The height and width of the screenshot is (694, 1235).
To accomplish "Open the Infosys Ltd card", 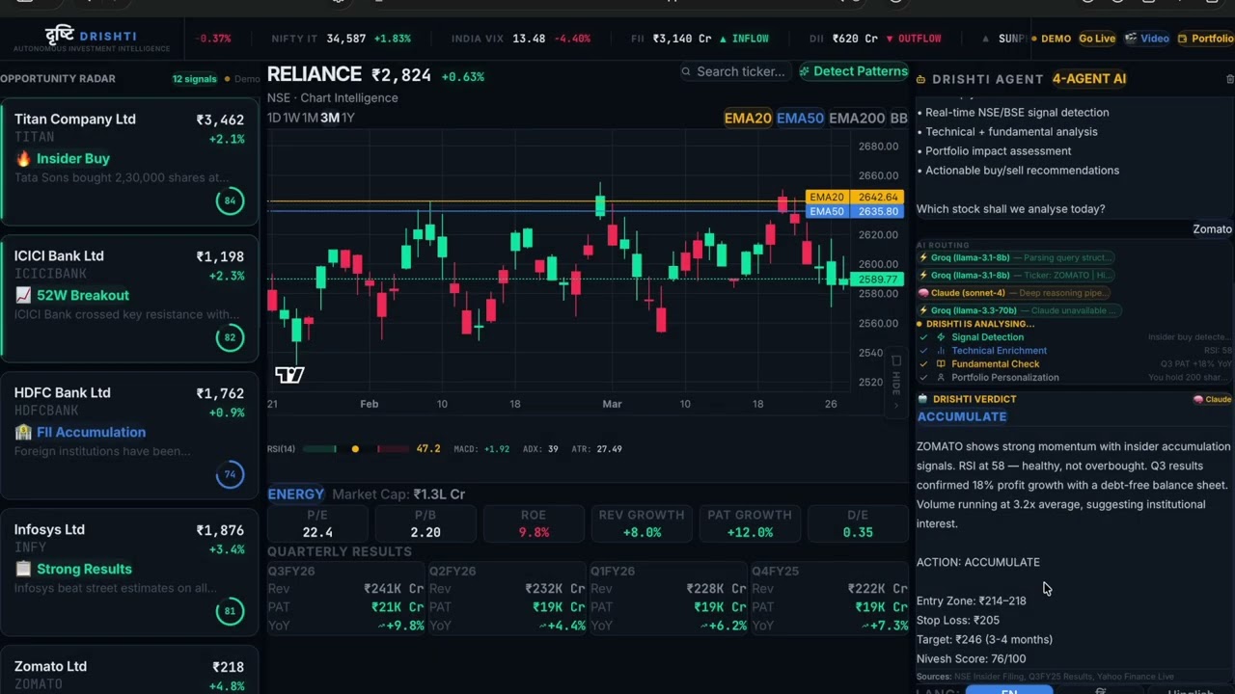I will pos(129,572).
